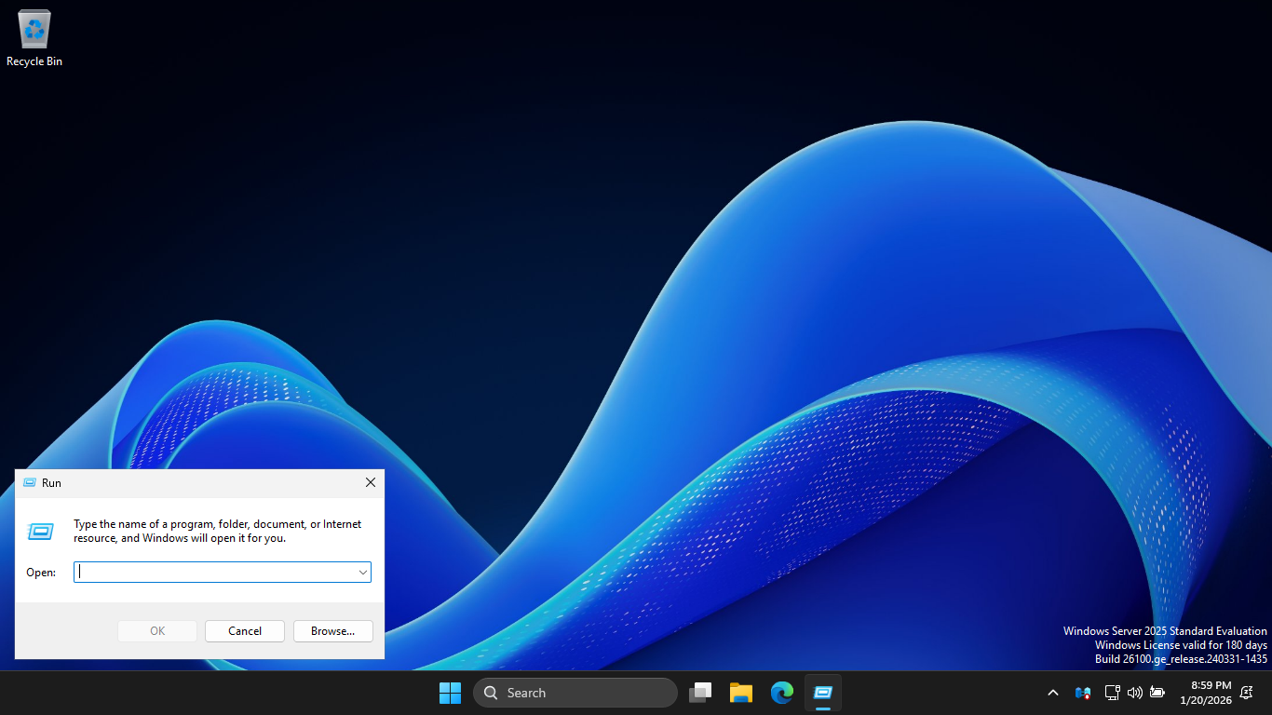The image size is (1272, 715).
Task: Click the Browse... button
Action: click(x=332, y=631)
